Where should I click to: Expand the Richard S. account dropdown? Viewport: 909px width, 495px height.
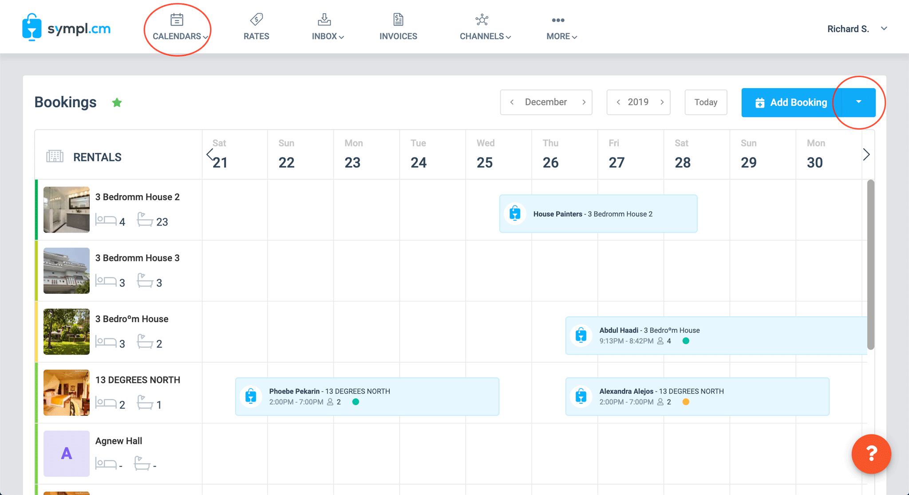click(x=884, y=28)
